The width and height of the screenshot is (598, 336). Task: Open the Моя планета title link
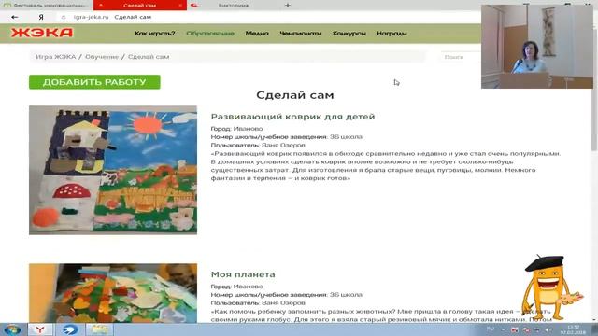(243, 274)
